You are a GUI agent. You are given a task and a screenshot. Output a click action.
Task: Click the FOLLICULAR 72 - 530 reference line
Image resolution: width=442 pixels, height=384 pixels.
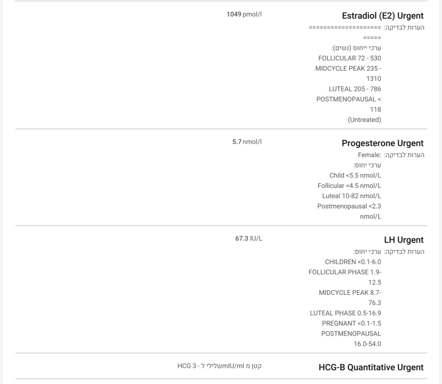(350, 58)
